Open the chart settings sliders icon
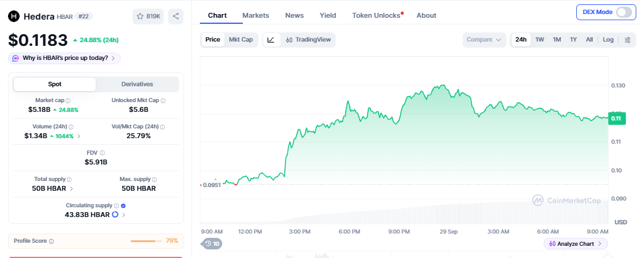Viewport: 640px width, 258px height. point(627,40)
